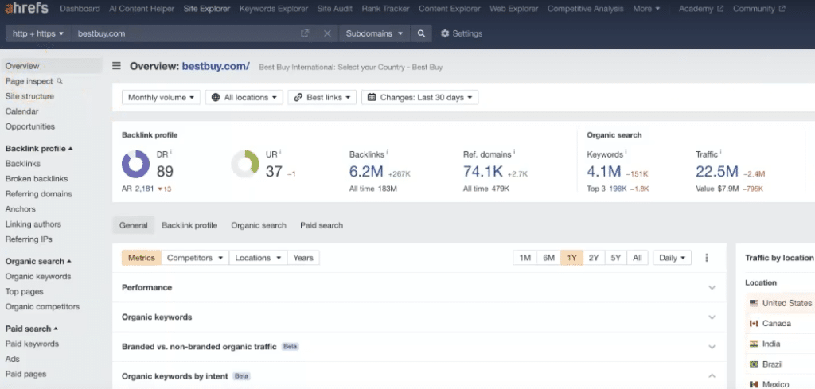The height and width of the screenshot is (389, 815).
Task: Switch to General tab
Action: [x=134, y=225]
